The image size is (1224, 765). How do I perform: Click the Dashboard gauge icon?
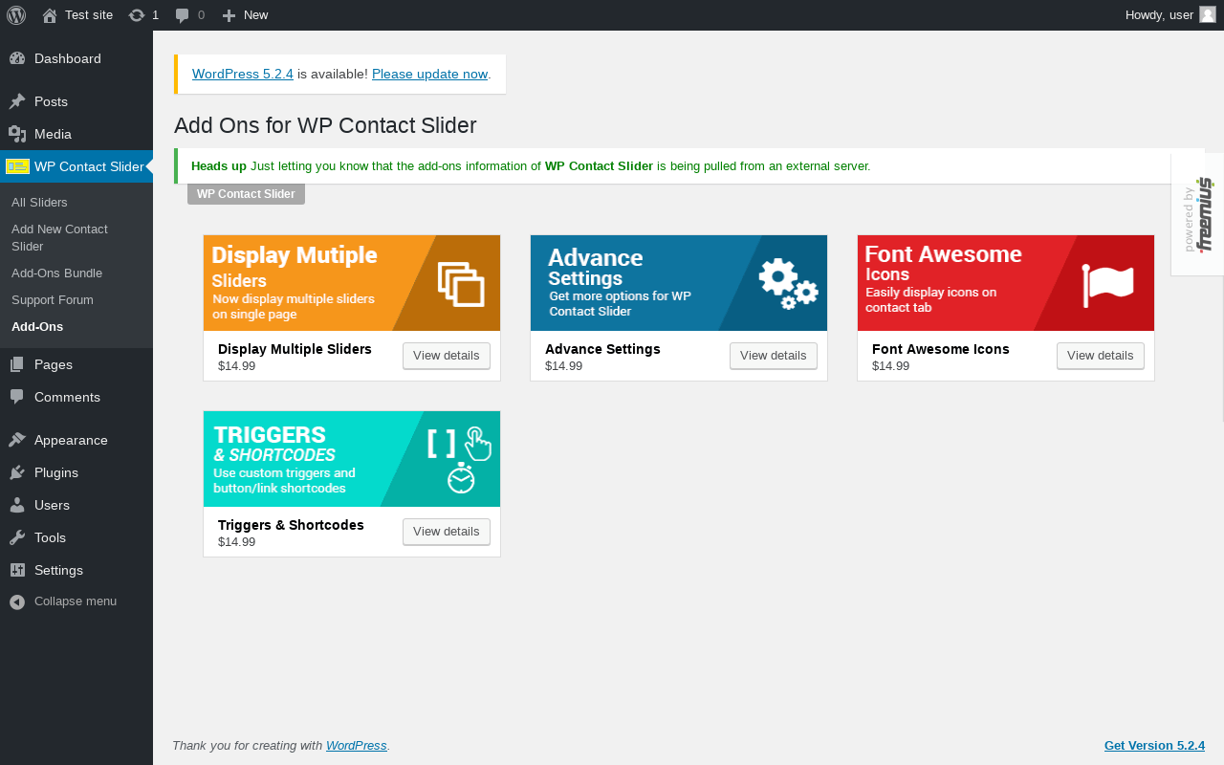coord(17,58)
